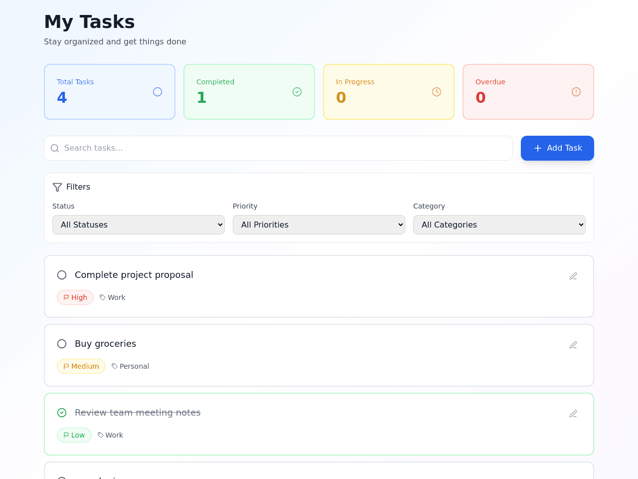Click 'Stay organized and get things done' subtitle
638x479 pixels.
(115, 42)
